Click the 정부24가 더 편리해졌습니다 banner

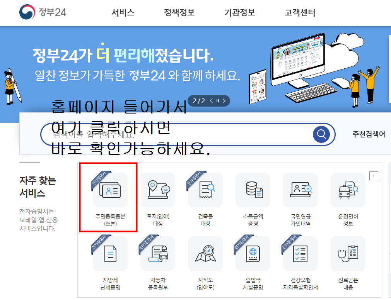click(x=123, y=55)
